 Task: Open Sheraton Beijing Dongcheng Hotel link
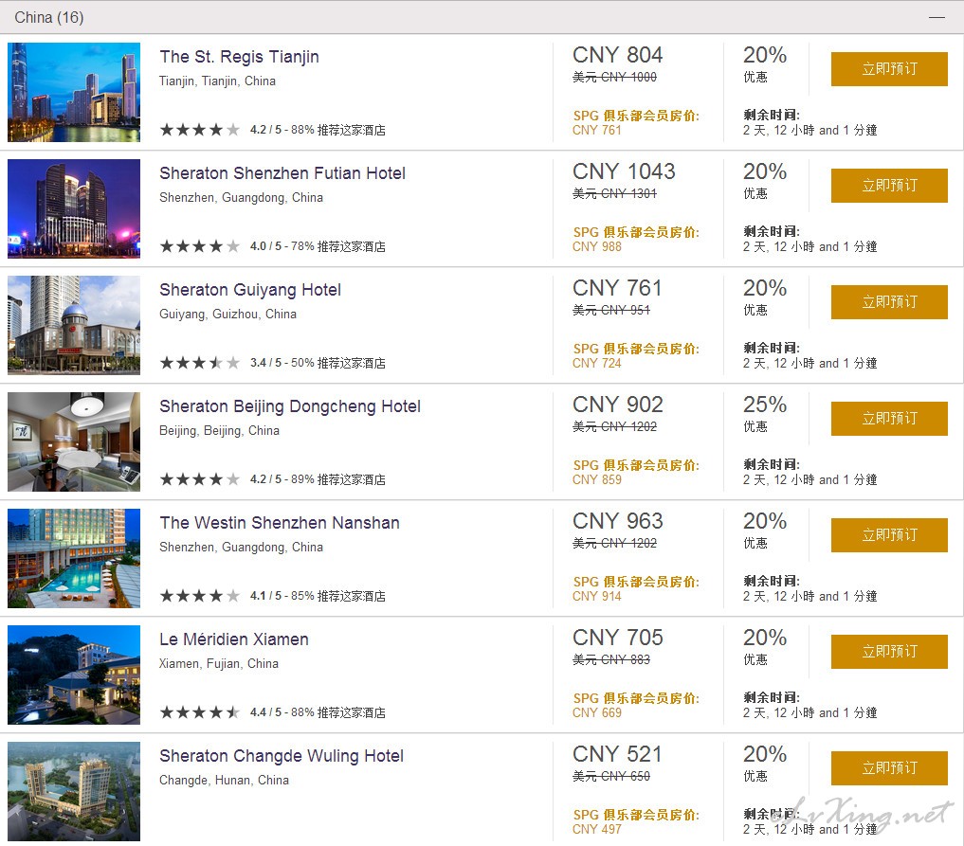coord(289,406)
